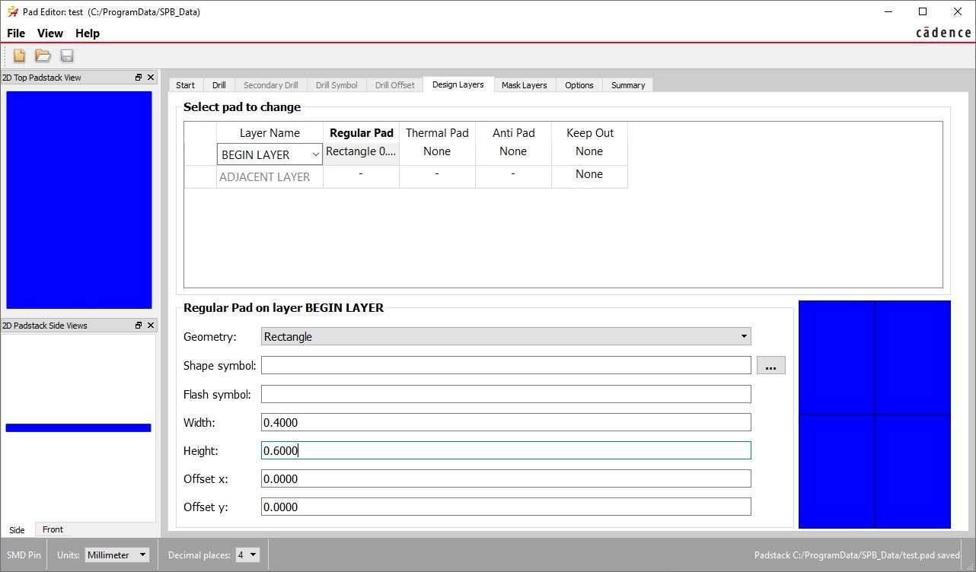Image resolution: width=976 pixels, height=572 pixels.
Task: Expand the Geometry Rectangle dropdown
Action: tap(506, 336)
